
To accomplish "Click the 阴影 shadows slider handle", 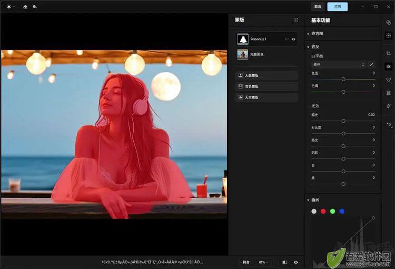I will [x=343, y=158].
